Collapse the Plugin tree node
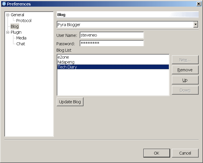Viewport: 203px width, 163px height. 8,32
